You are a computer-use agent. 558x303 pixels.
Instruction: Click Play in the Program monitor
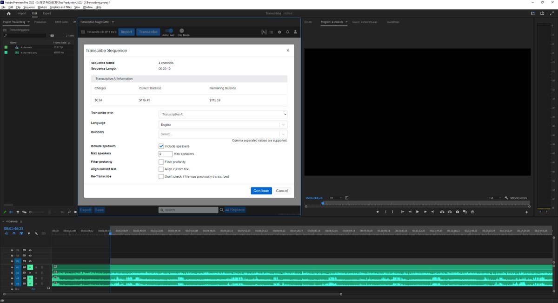tap(418, 212)
